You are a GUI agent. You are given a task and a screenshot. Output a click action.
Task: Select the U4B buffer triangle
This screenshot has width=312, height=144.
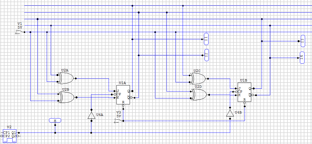pos(230,112)
